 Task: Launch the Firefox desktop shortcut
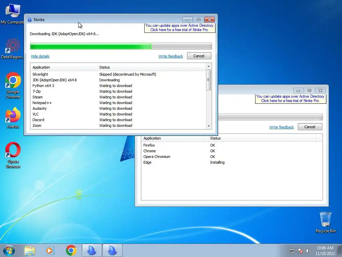(x=13, y=117)
